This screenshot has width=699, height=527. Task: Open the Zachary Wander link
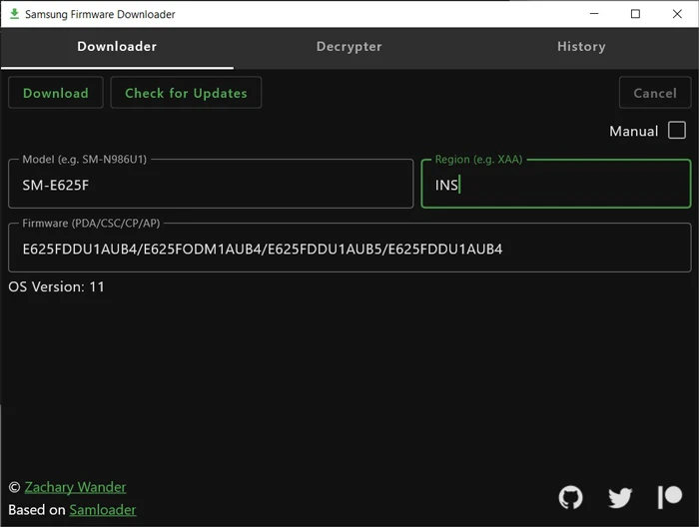75,487
